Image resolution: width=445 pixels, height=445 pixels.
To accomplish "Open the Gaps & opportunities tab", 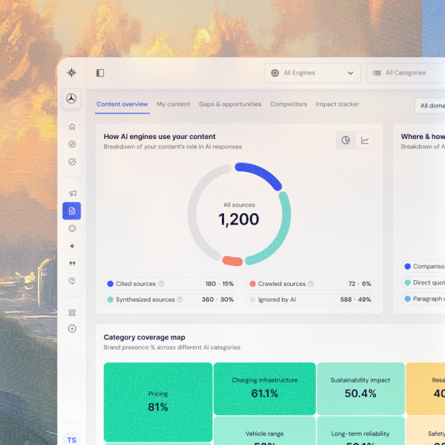I will [230, 104].
